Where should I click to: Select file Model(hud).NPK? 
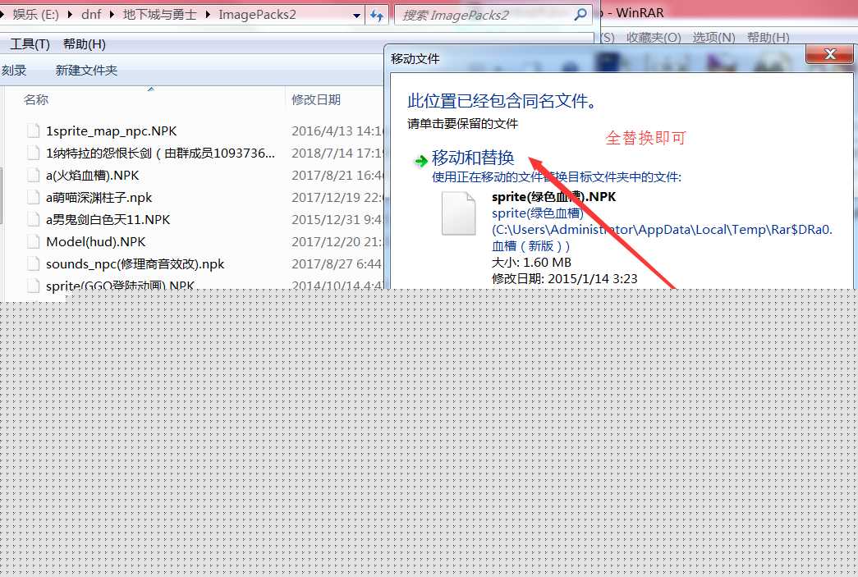pos(96,242)
